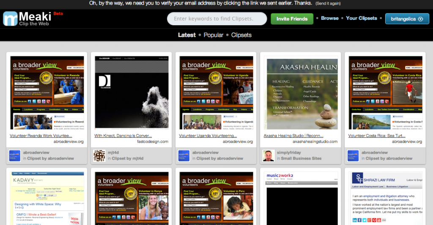The height and width of the screenshot is (225, 433).
Task: Open abroaderview username on the Rwanda card
Action: point(36,153)
